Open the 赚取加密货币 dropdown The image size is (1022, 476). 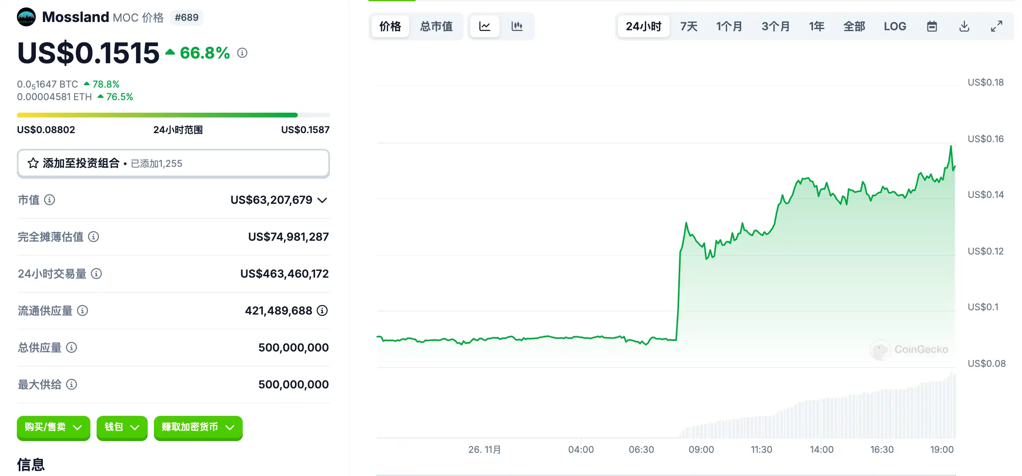tap(198, 427)
